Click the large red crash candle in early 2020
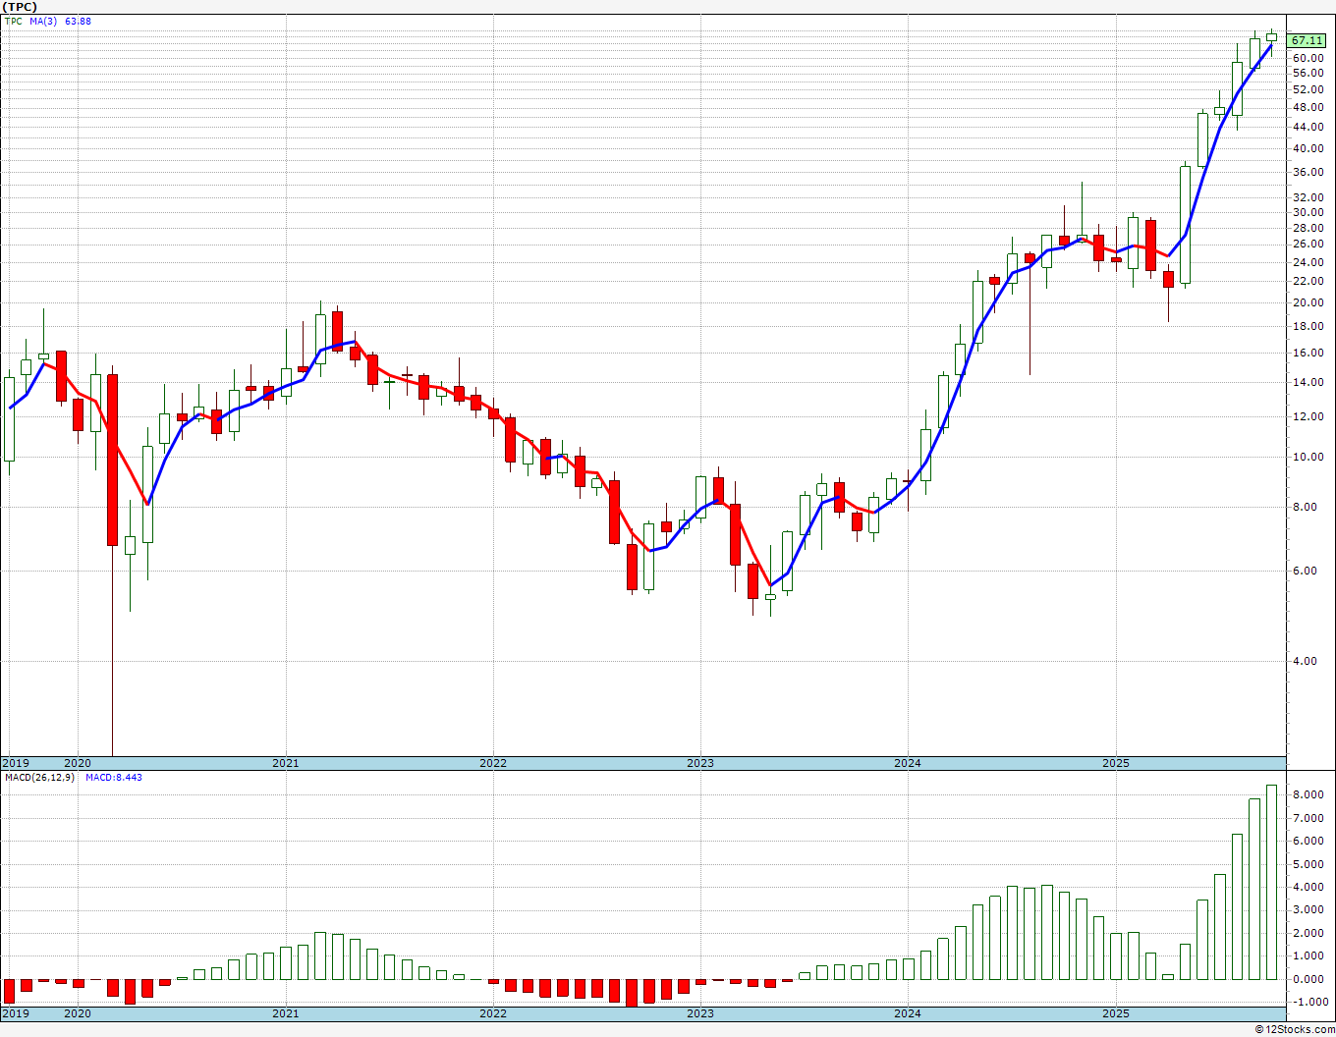Viewport: 1336px width, 1037px height. pyautogui.click(x=113, y=460)
